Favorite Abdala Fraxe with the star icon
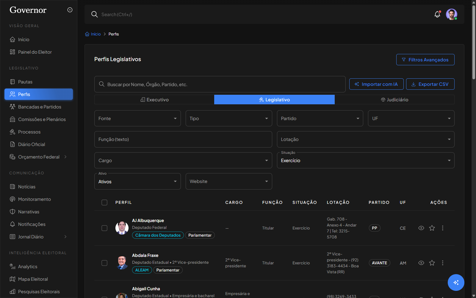This screenshot has width=476, height=298. coord(432,263)
